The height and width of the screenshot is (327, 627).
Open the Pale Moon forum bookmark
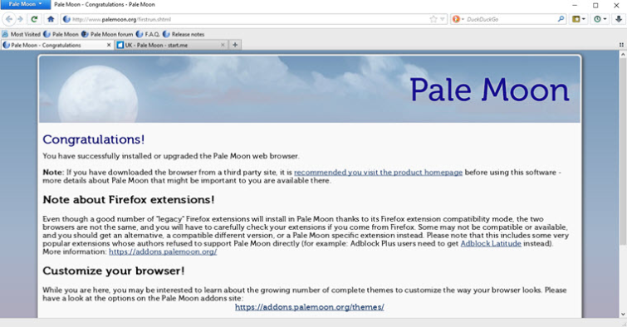coord(107,34)
